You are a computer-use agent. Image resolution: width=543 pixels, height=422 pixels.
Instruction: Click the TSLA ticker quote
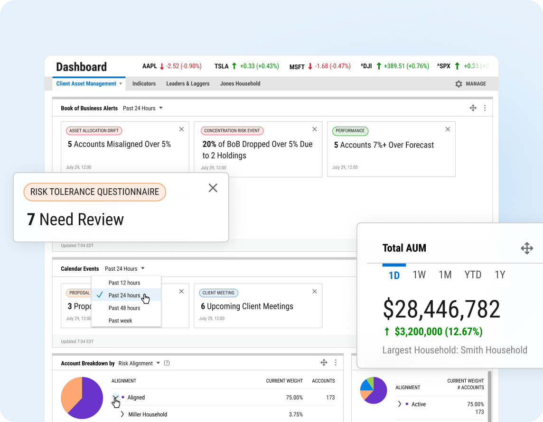246,66
